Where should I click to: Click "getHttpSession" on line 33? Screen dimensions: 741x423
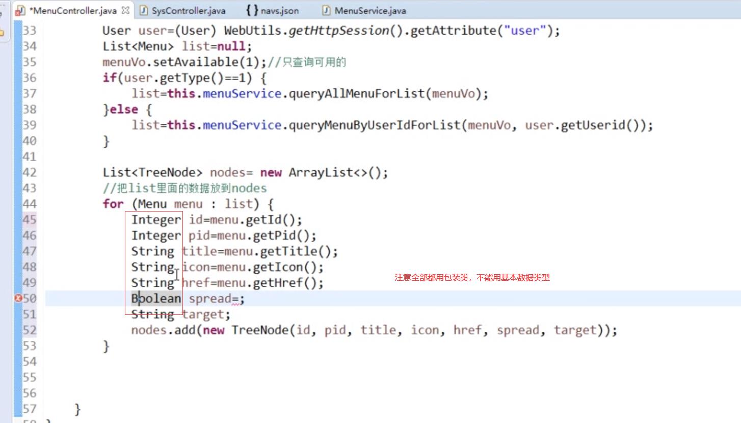tap(339, 31)
